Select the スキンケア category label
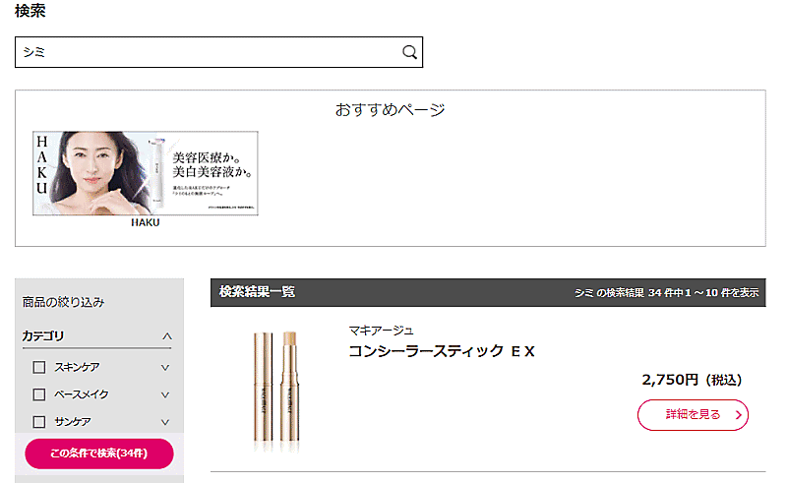 77,367
